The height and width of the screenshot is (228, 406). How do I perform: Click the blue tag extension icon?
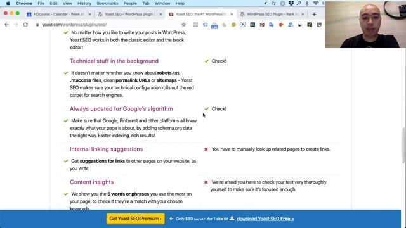[x=205, y=25]
